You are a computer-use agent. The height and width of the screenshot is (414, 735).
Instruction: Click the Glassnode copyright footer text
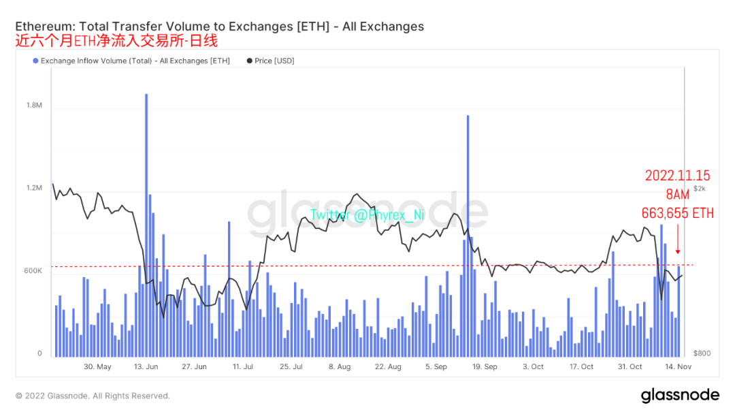pyautogui.click(x=93, y=396)
